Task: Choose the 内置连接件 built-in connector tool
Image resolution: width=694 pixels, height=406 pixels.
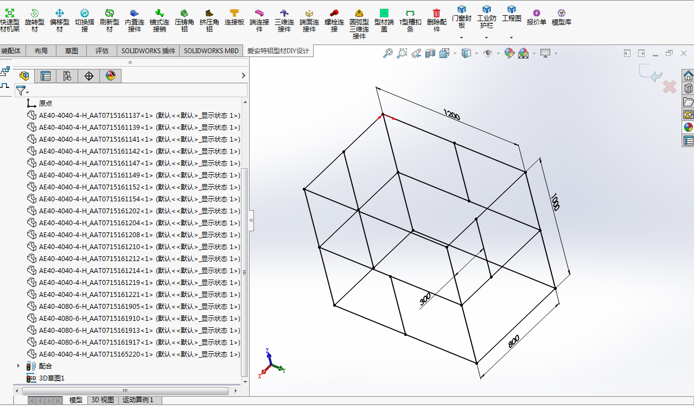Action: click(135, 20)
